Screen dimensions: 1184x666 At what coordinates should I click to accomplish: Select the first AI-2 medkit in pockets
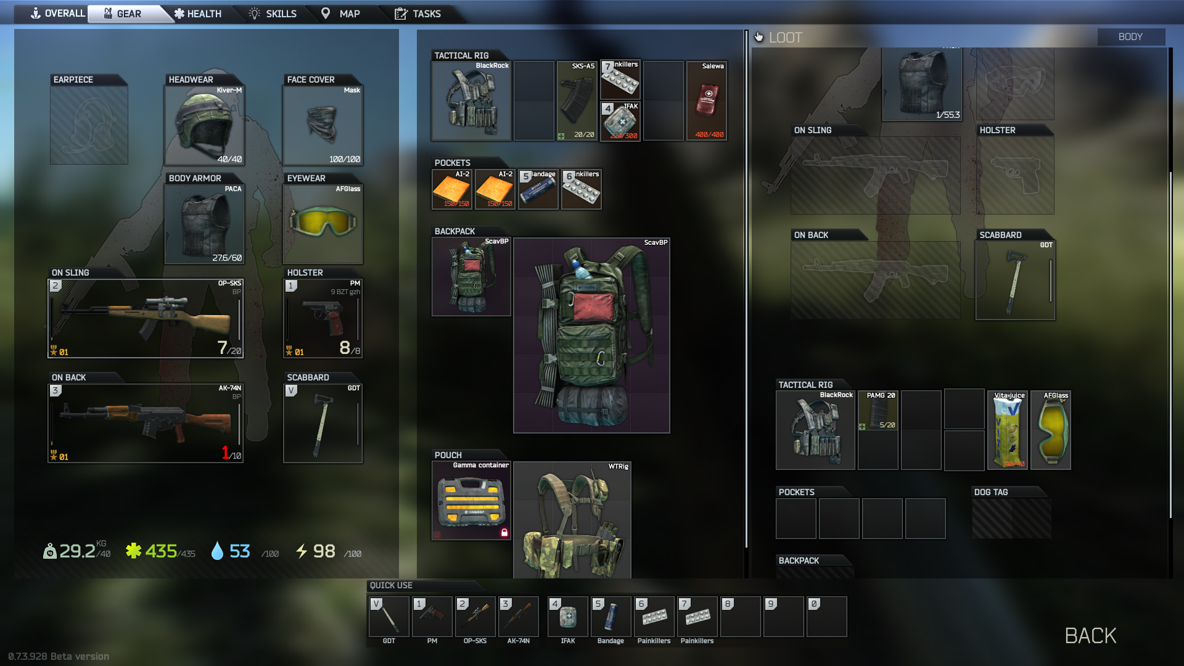452,189
